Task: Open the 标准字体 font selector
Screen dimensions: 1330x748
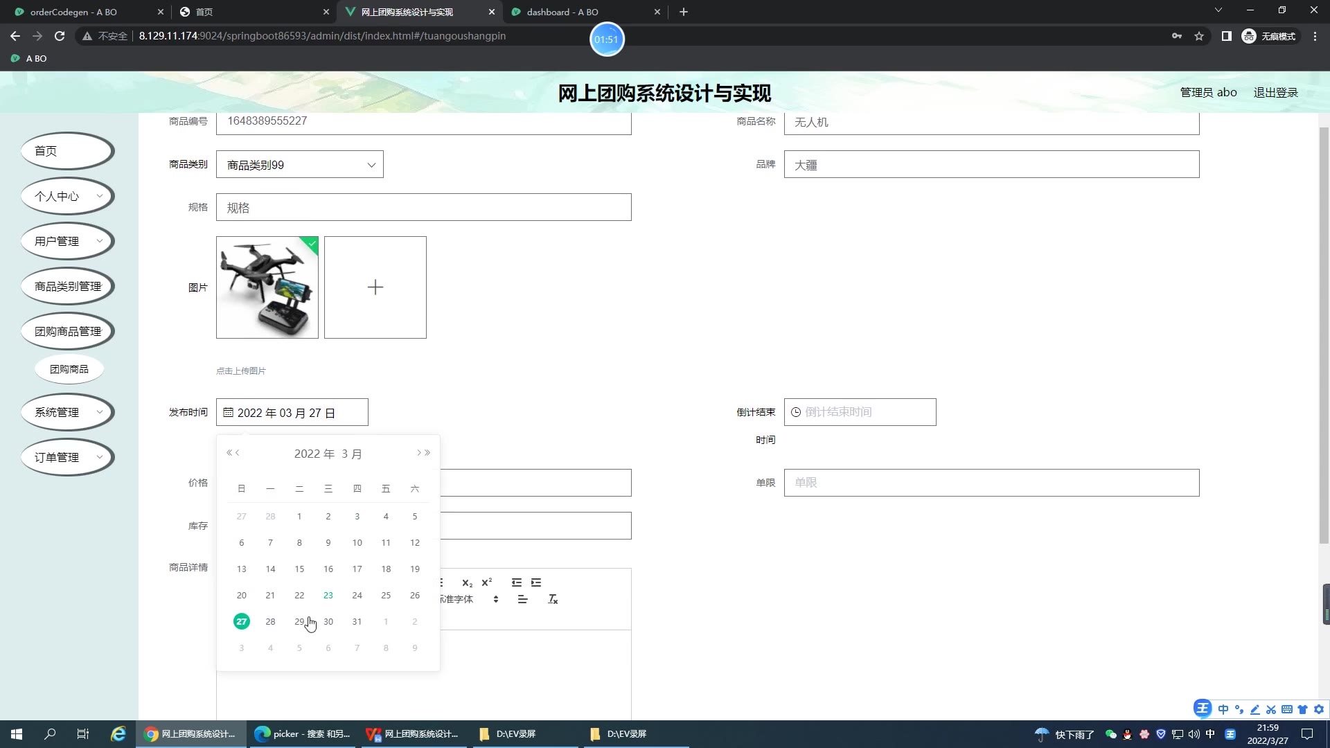Action: 468,599
